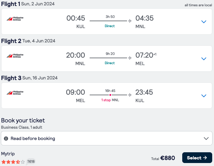Image resolution: width=214 pixels, height=166 pixels.
Task: Click the stopover dot on Flight 3 route
Action: [110, 95]
